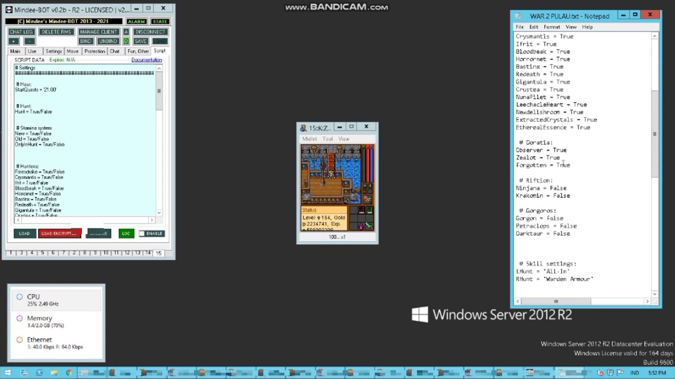The width and height of the screenshot is (675, 379).
Task: Click the small A button beside MANAGE CLIENT
Action: click(126, 32)
